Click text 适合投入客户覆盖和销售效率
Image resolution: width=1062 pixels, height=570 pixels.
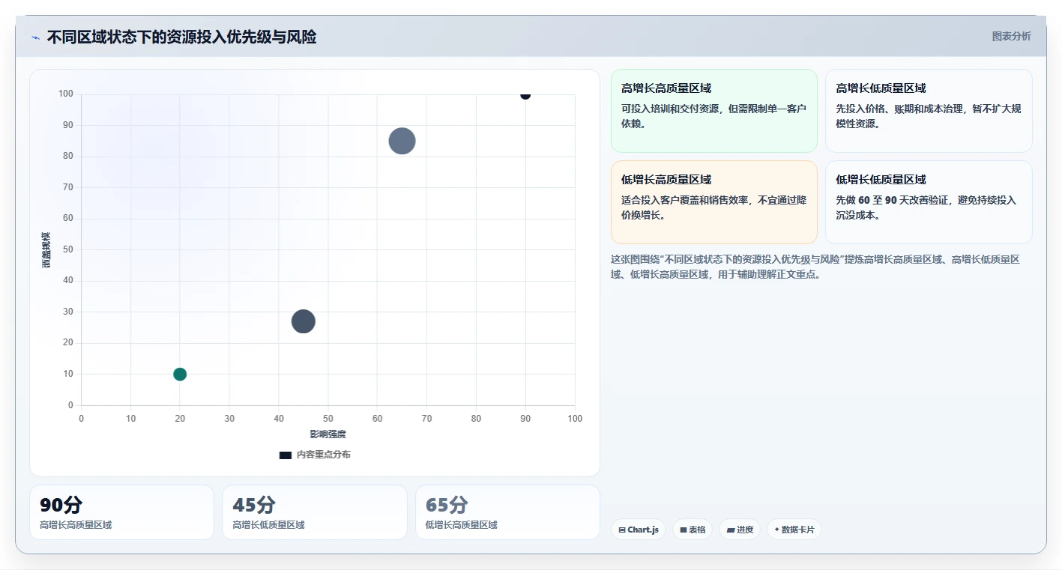coord(690,200)
